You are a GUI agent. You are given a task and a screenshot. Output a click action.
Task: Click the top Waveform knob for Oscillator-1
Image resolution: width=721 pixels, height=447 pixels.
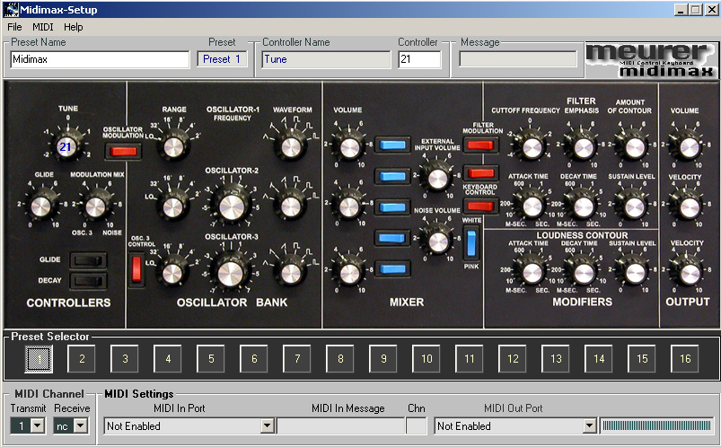pos(290,147)
